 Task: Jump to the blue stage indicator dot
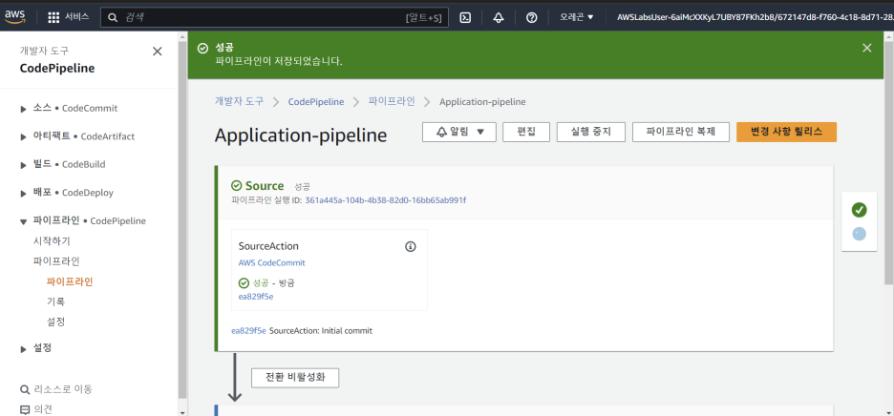coord(860,234)
